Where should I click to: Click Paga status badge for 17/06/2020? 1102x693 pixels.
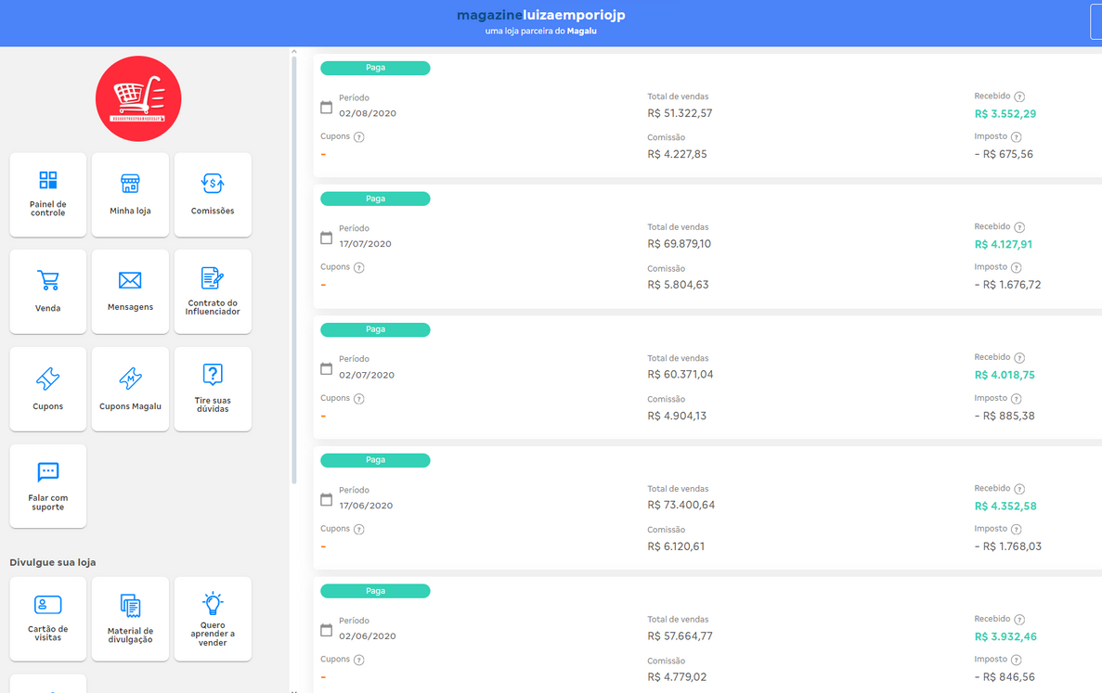click(375, 460)
